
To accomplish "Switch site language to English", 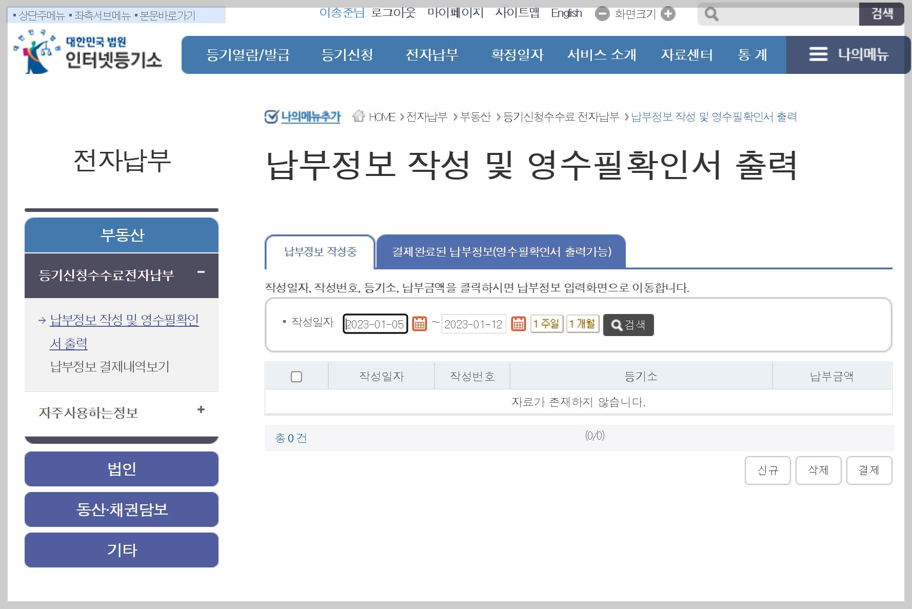I will coord(566,13).
